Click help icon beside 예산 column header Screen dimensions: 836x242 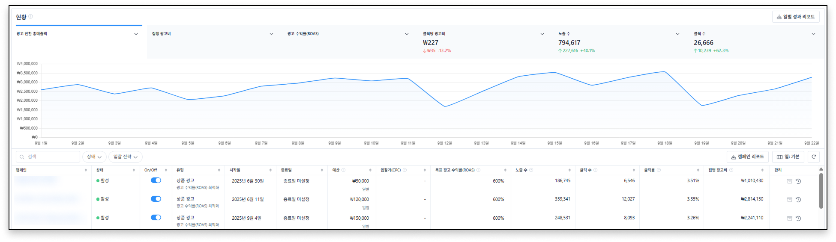tap(343, 170)
